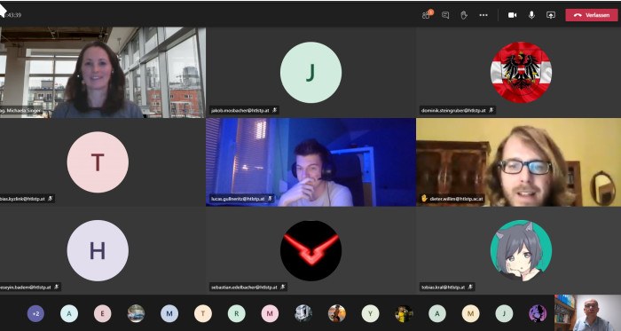This screenshot has height=331, width=621.
Task: Click the raise hand icon
Action: tap(464, 15)
